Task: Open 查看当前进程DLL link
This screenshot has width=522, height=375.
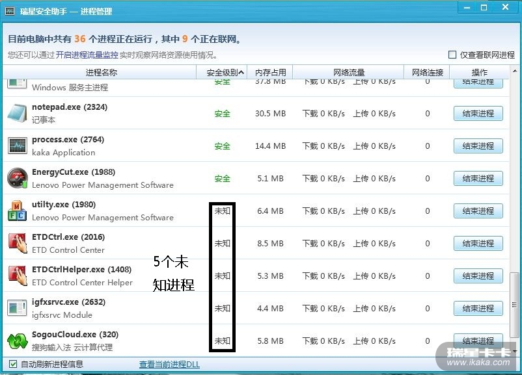Action: pos(169,365)
